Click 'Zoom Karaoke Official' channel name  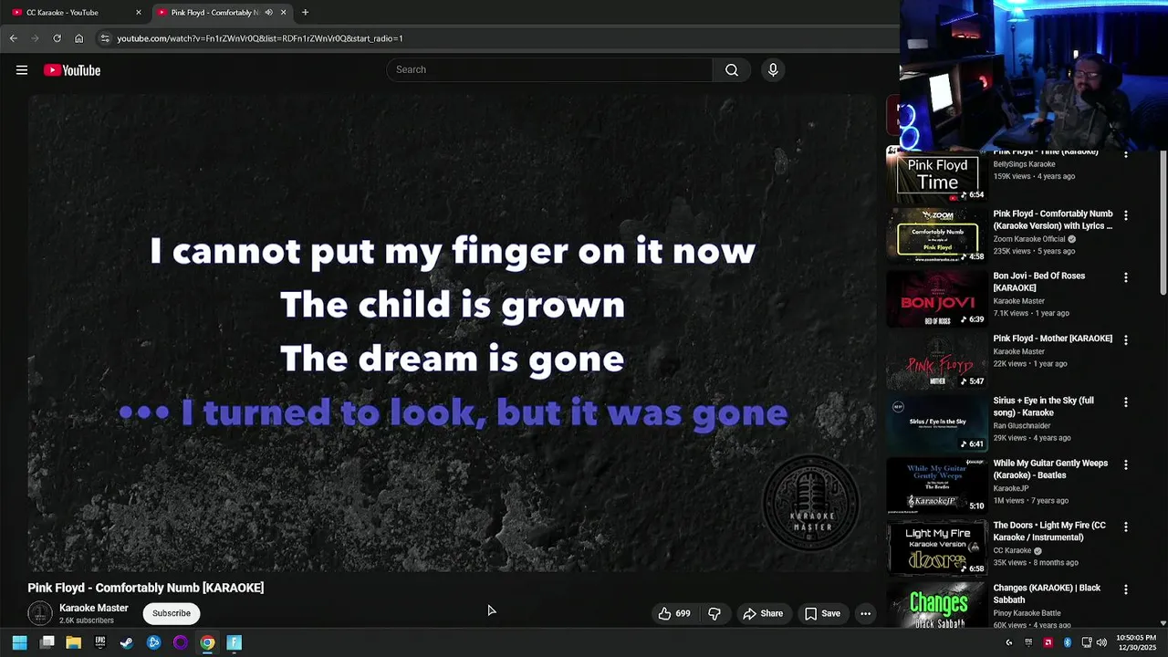click(1029, 239)
